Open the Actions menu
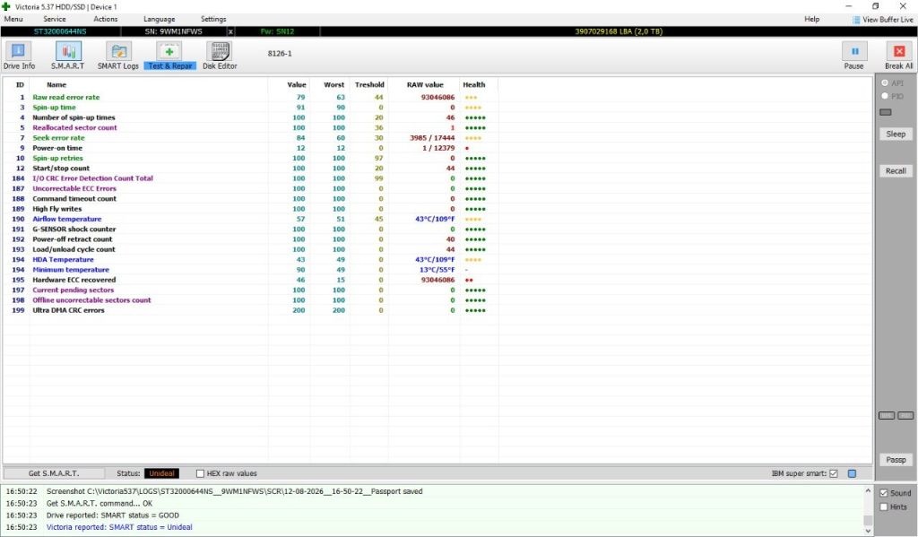918x537 pixels. [x=106, y=20]
